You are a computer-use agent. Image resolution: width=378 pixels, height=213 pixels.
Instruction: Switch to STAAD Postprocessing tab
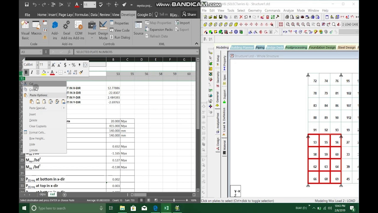(296, 47)
